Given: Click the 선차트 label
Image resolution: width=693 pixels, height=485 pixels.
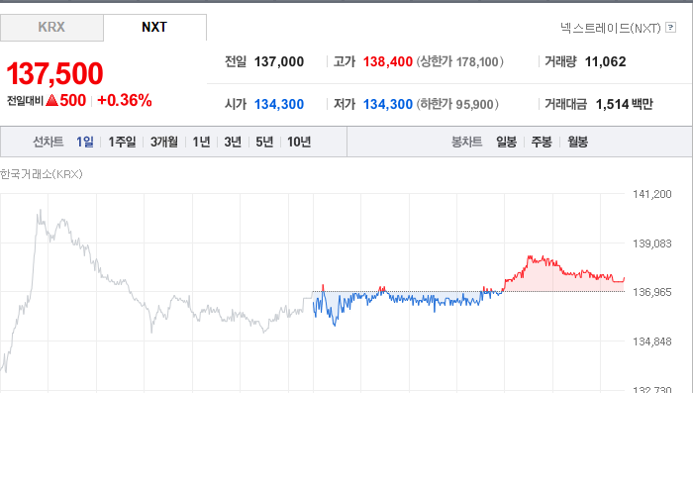Looking at the screenshot, I should tap(49, 142).
